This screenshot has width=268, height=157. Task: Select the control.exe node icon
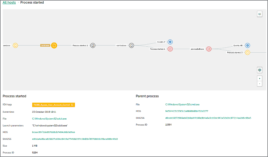point(131,45)
